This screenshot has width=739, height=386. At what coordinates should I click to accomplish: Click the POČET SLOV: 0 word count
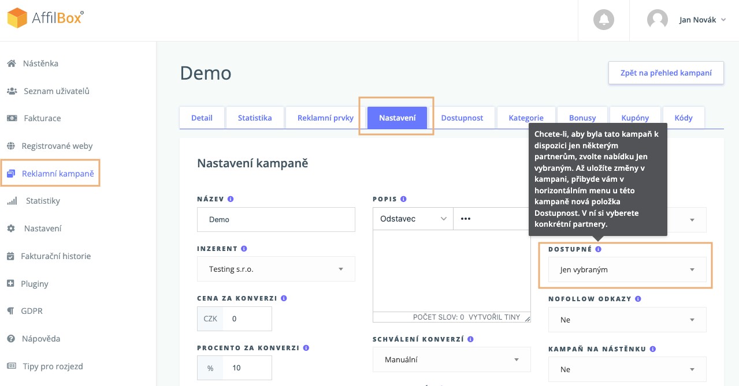point(439,317)
